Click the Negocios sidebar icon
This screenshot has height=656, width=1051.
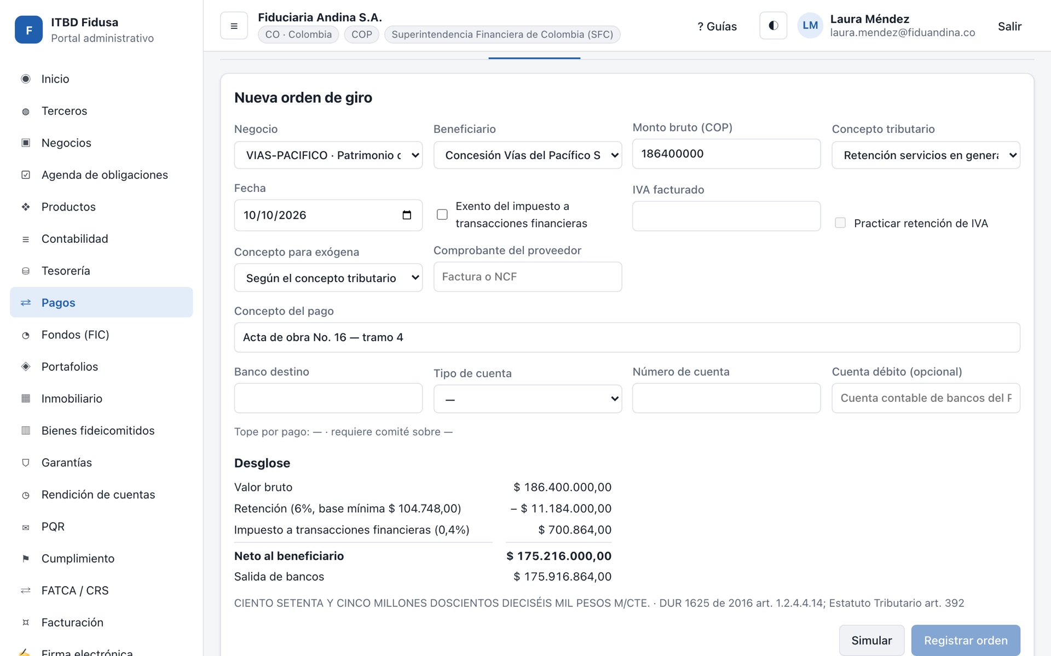click(26, 143)
